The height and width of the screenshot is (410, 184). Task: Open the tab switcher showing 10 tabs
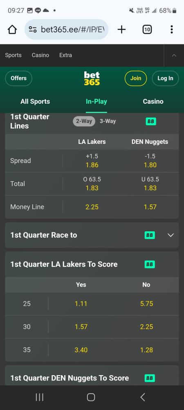click(x=147, y=30)
